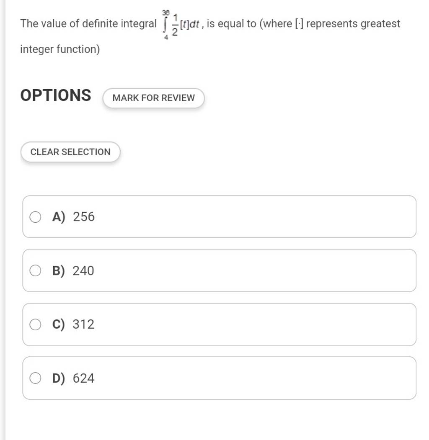Image resolution: width=429 pixels, height=440 pixels.
Task: Choose the answer card showing 312
Action: [219, 324]
